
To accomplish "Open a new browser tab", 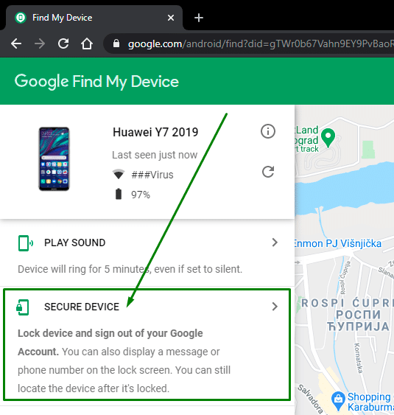I will click(x=199, y=18).
